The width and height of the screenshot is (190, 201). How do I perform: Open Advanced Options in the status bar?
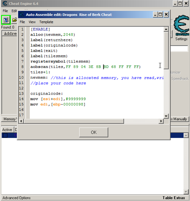[17, 198]
